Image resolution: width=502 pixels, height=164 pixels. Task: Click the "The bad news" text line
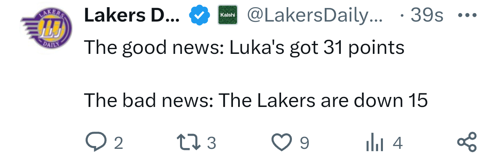click(255, 101)
